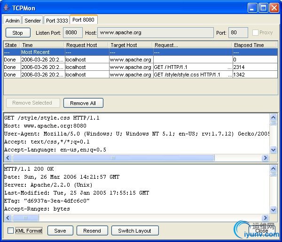Click the TCPMon Java icon in title bar
This screenshot has width=282, height=242.
tap(7, 8)
